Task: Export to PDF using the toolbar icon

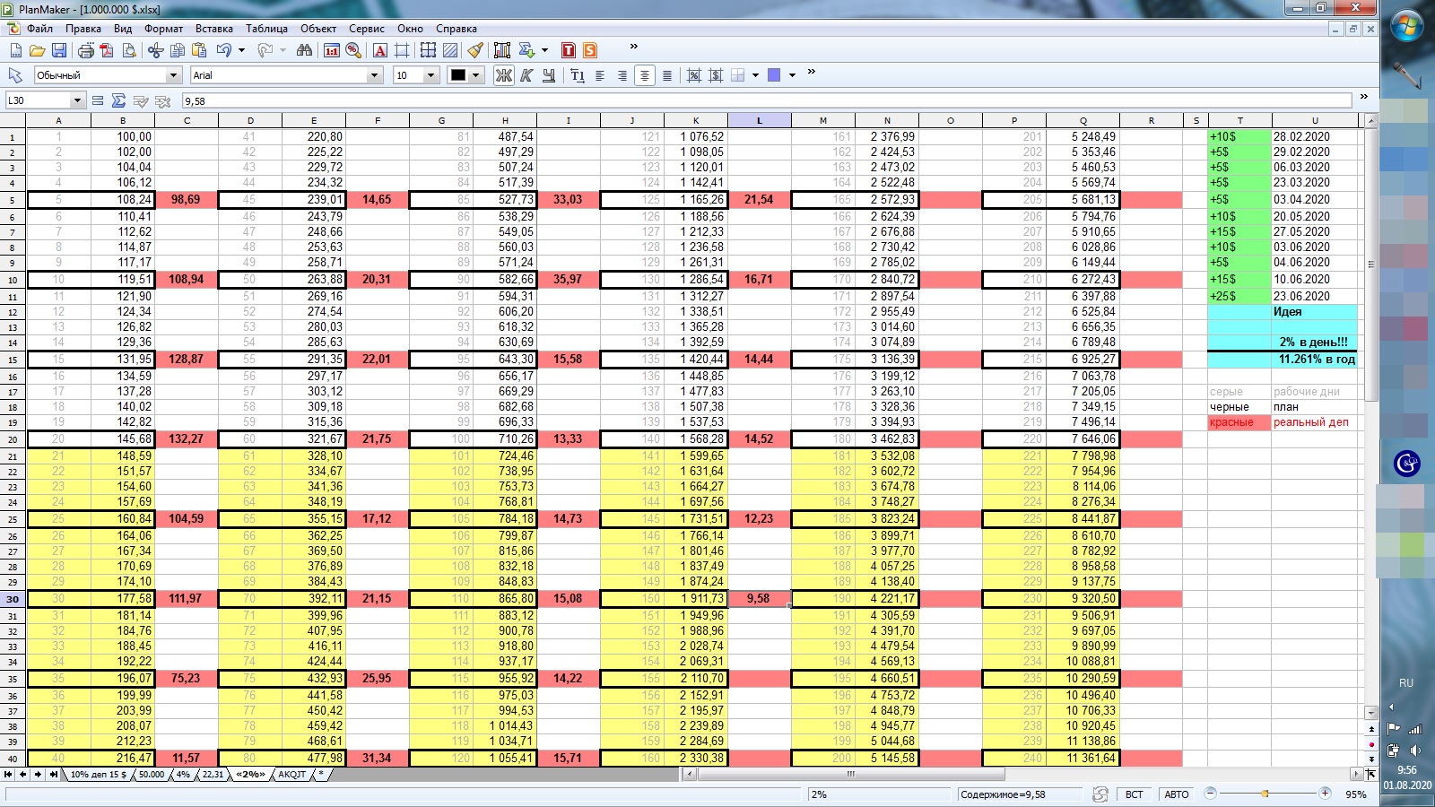Action: [107, 50]
